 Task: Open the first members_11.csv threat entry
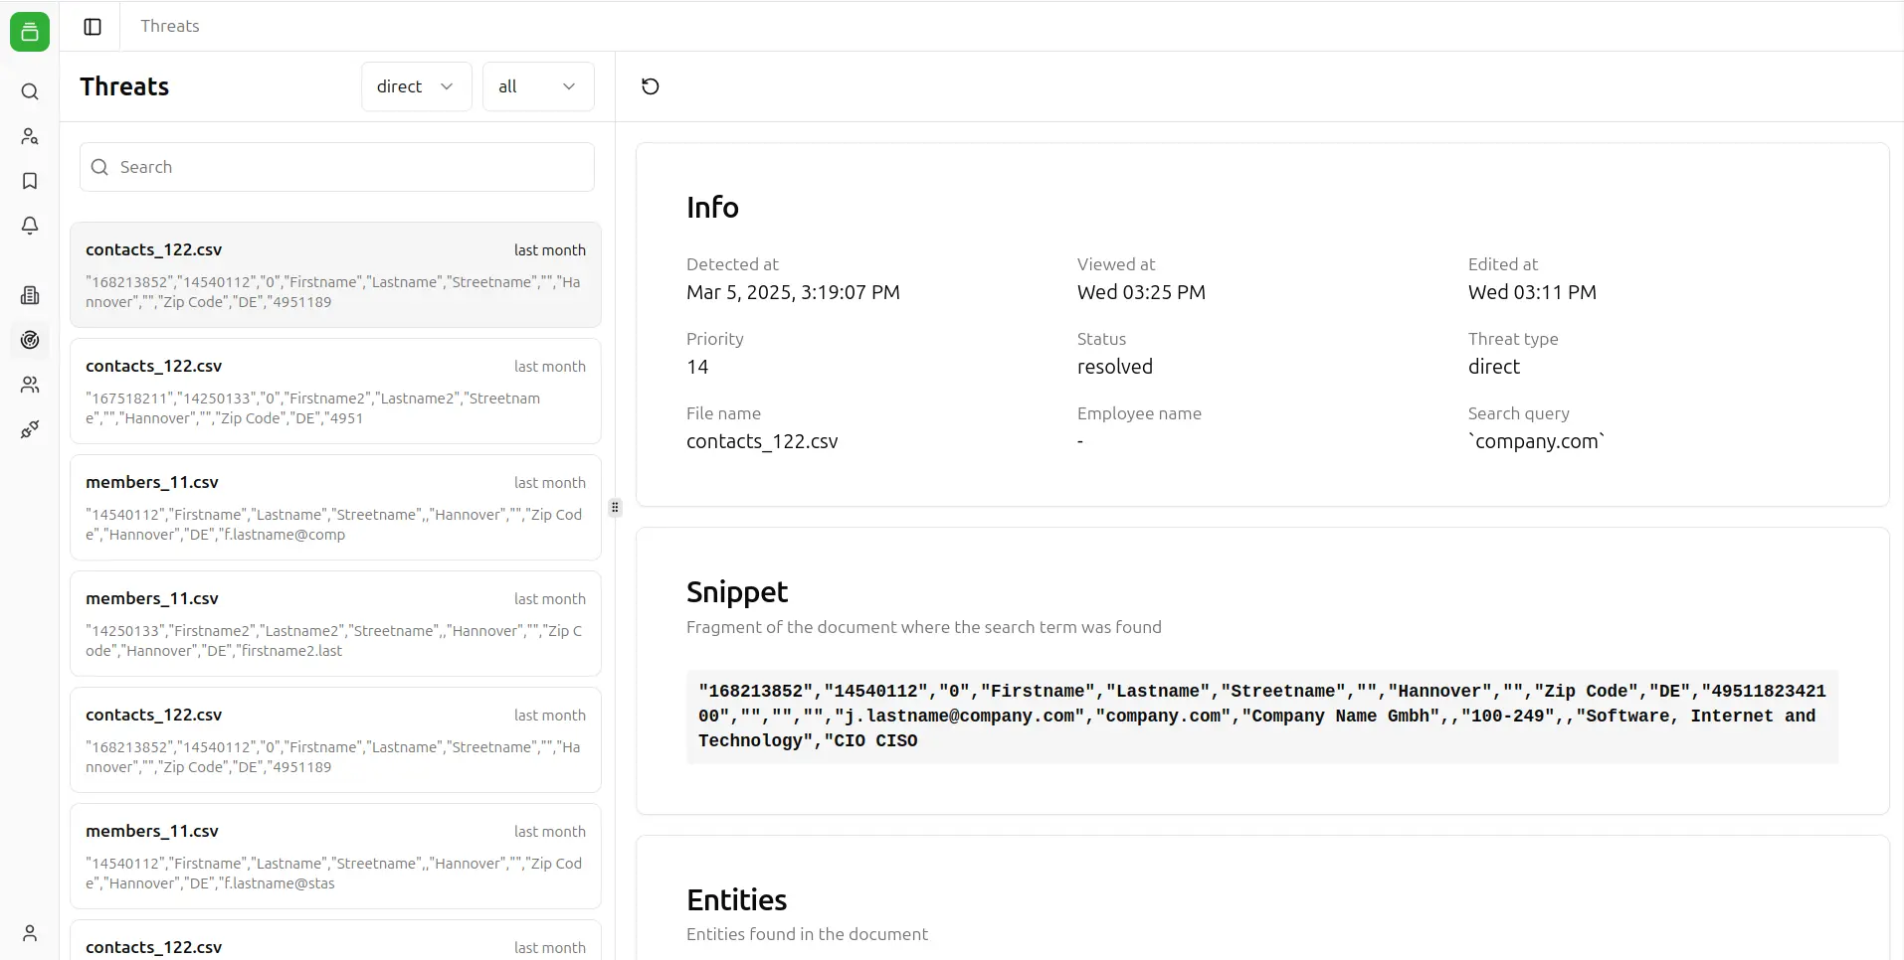335,508
